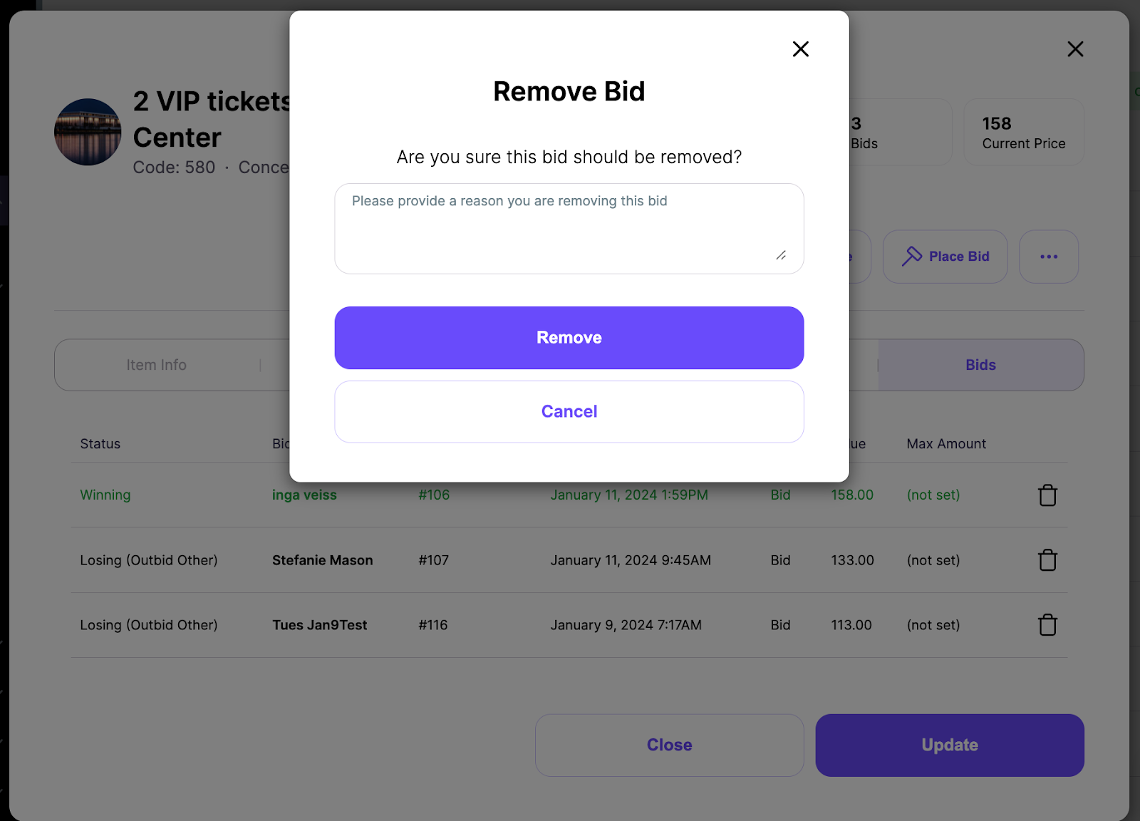Screen dimensions: 1140x821
Task: Close the item details panel X
Action: [x=1075, y=49]
